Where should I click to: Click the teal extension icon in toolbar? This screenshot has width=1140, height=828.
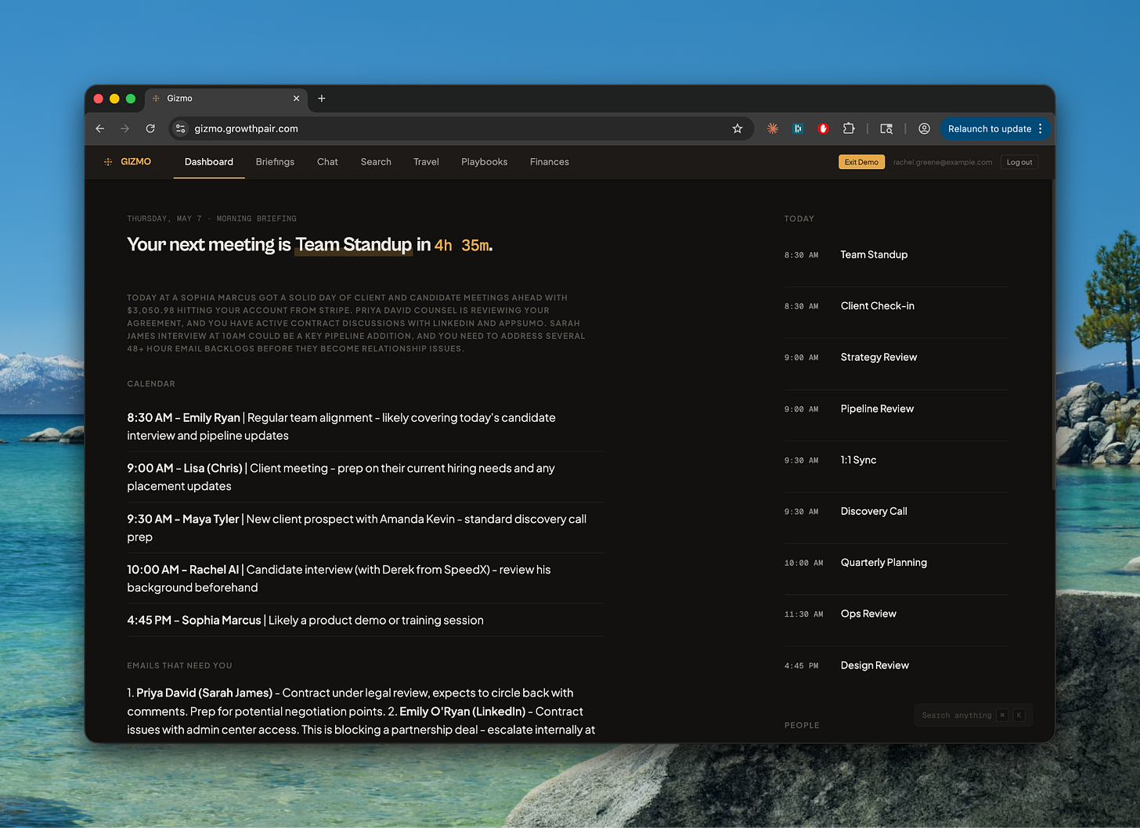coord(798,128)
